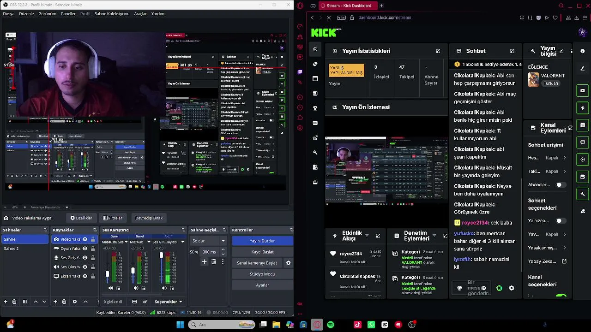Viewport: 591px width, 332px height.
Task: Start virtual camera with Sanal Kamerayı Başlat
Action: point(257,263)
